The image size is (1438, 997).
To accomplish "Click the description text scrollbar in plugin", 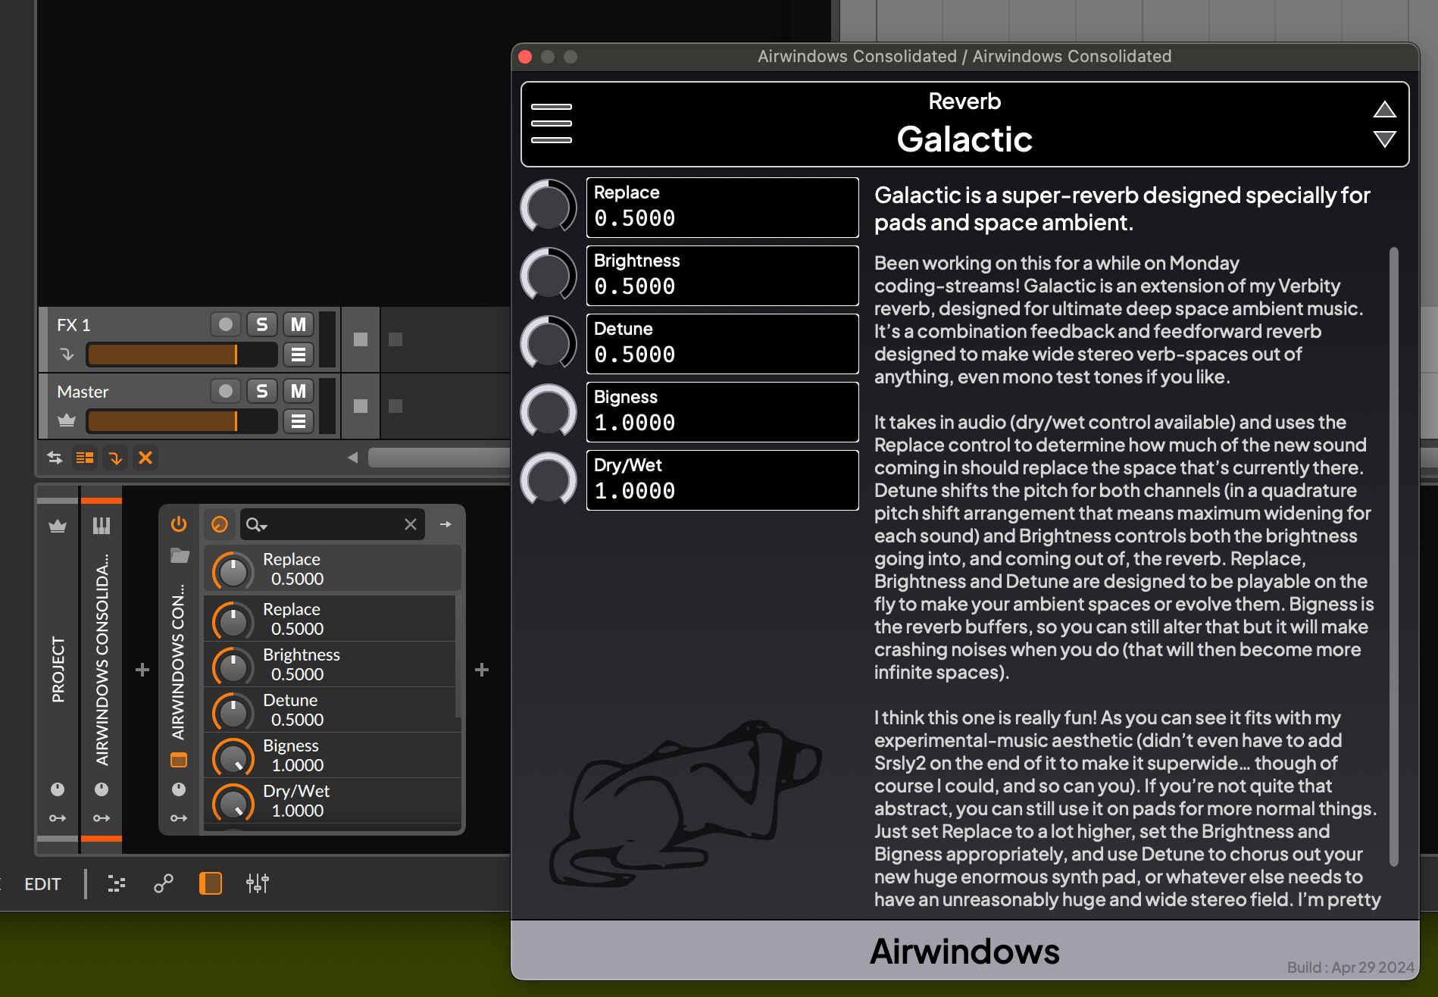I will (1394, 557).
